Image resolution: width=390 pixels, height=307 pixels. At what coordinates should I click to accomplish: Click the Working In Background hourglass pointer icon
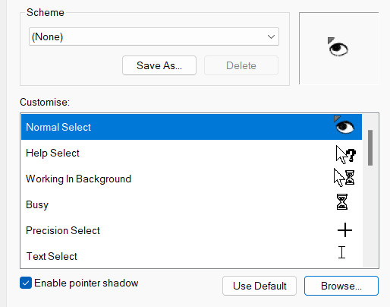pos(344,178)
